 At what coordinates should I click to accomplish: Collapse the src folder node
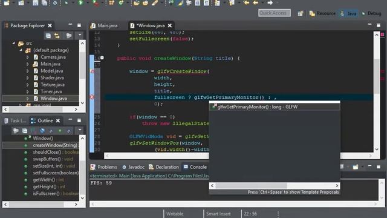(x=13, y=43)
